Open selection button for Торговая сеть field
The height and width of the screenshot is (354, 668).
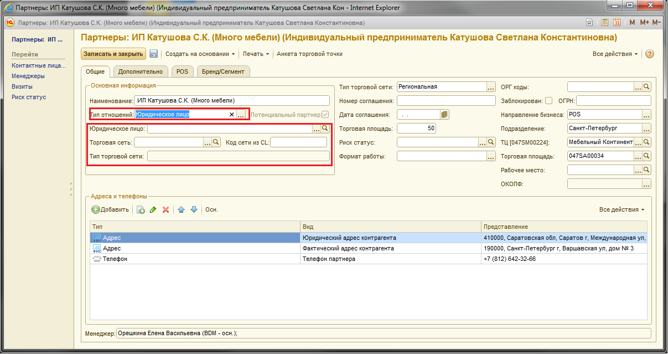coord(208,142)
